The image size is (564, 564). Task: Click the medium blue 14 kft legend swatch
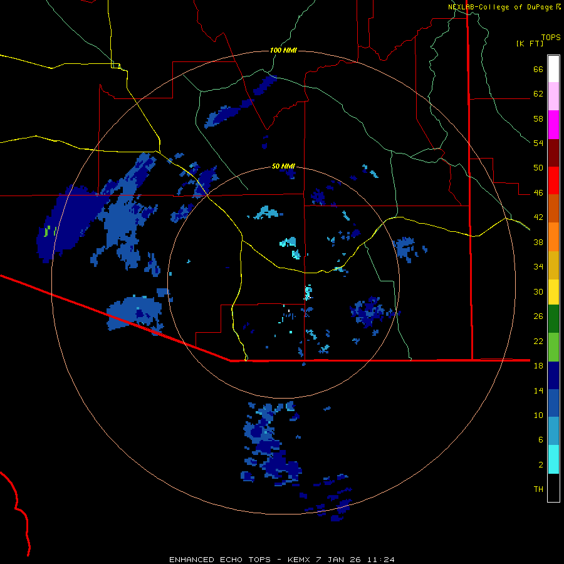click(x=553, y=403)
